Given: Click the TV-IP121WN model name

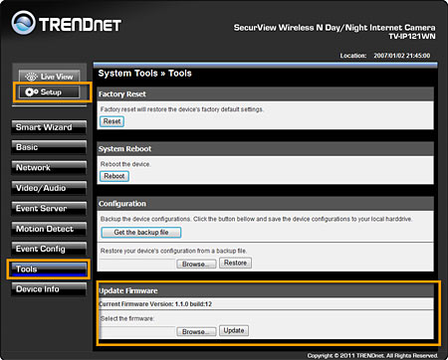Looking at the screenshot, I should coord(412,36).
